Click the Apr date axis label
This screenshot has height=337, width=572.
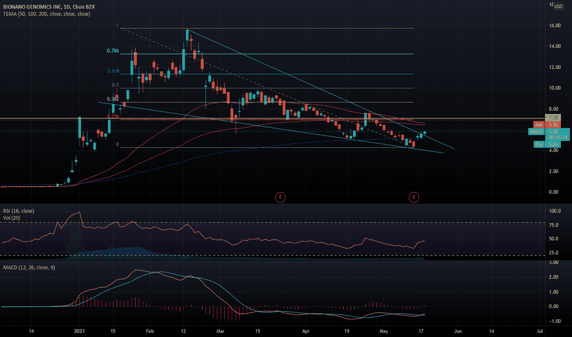pos(306,331)
